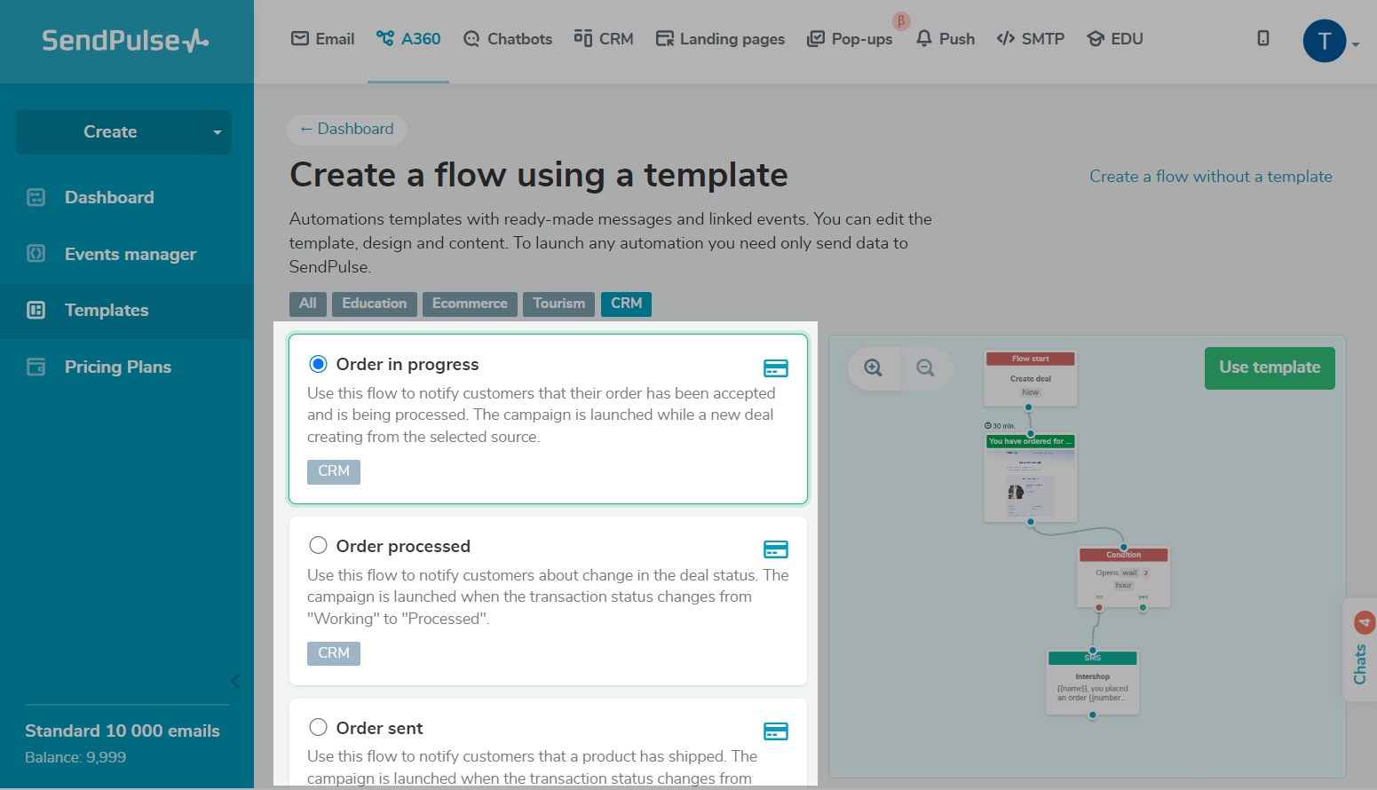Click the Create button

(x=110, y=132)
